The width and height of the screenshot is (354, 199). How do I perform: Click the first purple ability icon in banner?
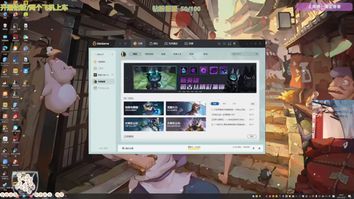(x=184, y=70)
